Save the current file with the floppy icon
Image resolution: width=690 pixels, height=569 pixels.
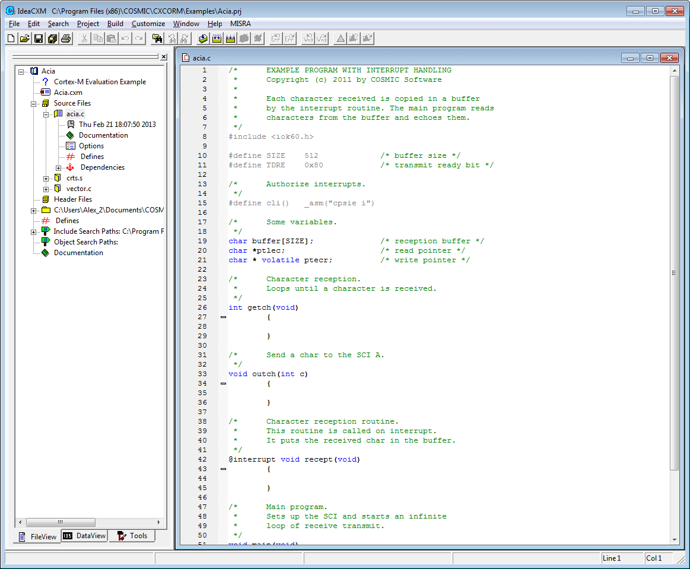click(38, 39)
